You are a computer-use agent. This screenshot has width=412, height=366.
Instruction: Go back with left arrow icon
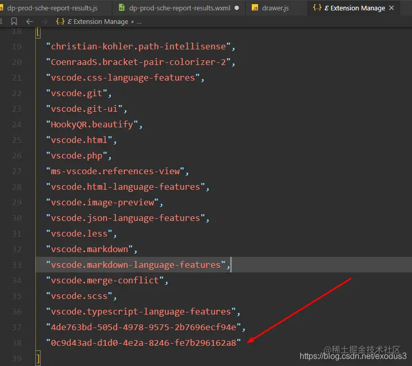(30, 21)
